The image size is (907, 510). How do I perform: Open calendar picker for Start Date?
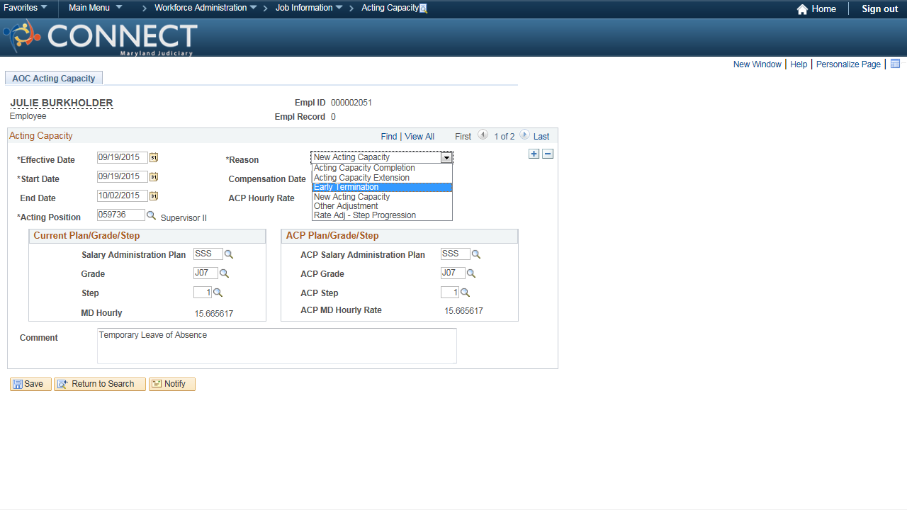click(x=154, y=177)
